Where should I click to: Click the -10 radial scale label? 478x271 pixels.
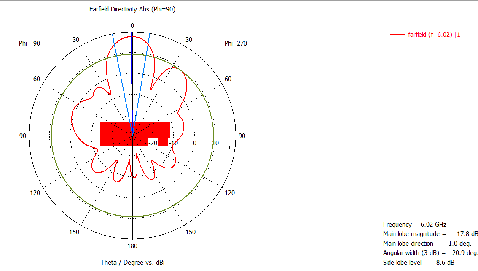(173, 143)
